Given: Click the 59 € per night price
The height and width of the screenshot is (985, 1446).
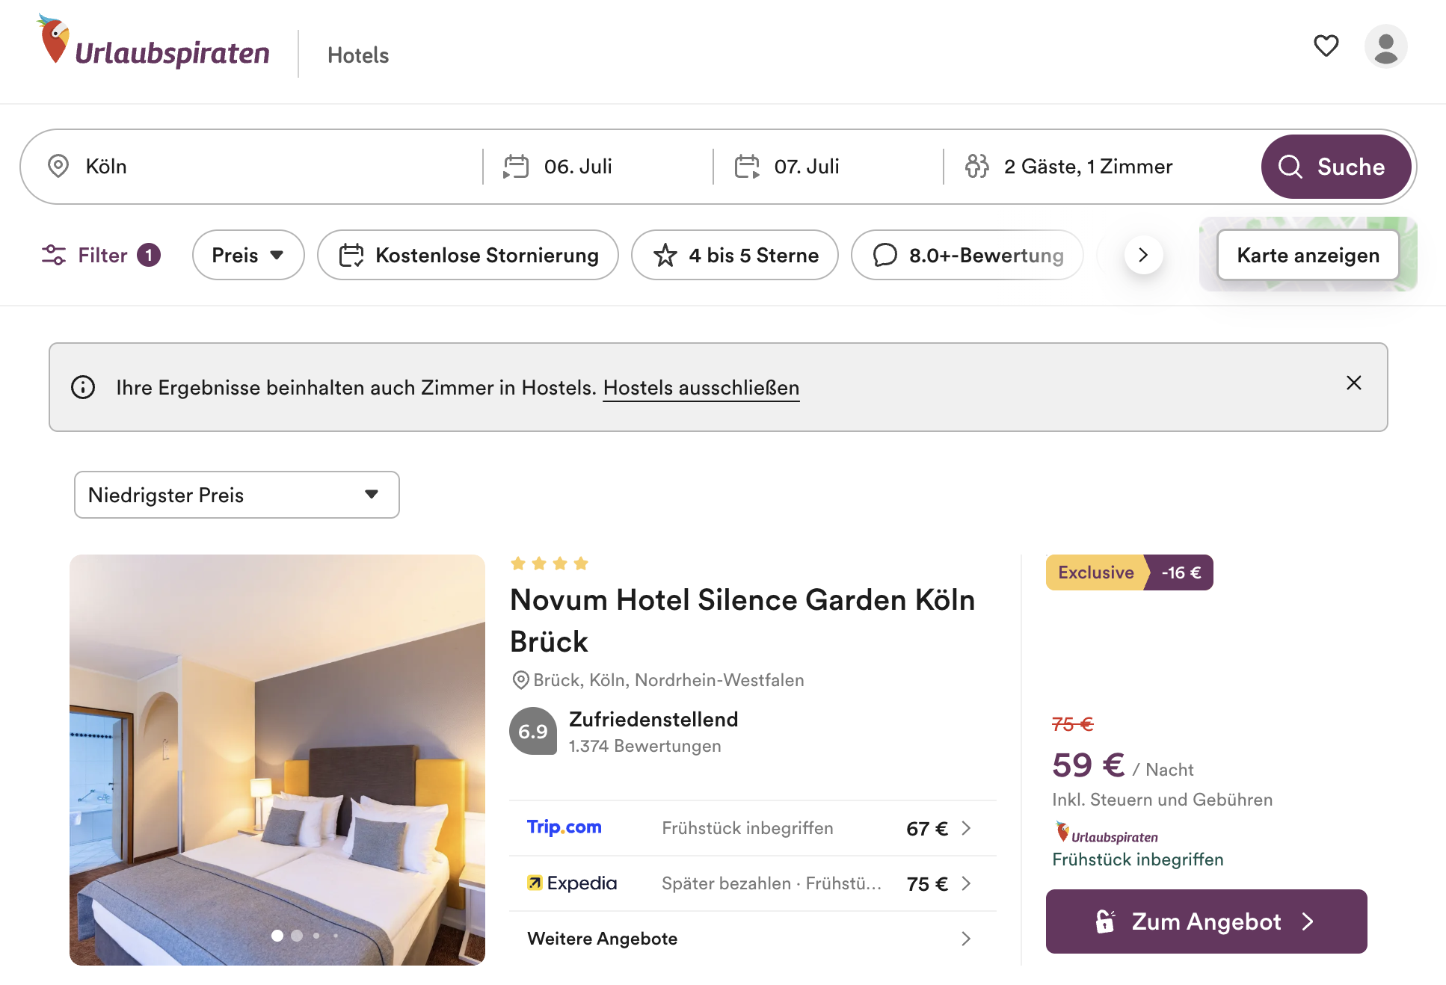Looking at the screenshot, I should coord(1123,765).
